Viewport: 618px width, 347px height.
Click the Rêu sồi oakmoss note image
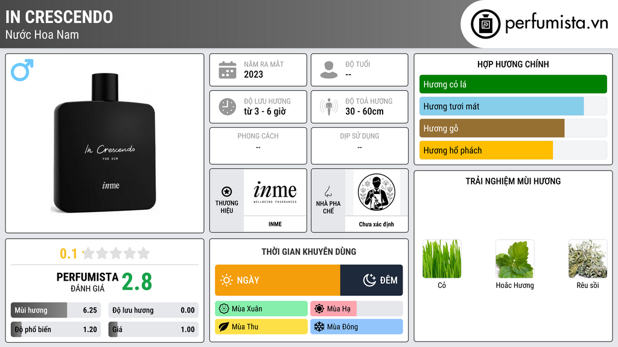click(x=588, y=259)
